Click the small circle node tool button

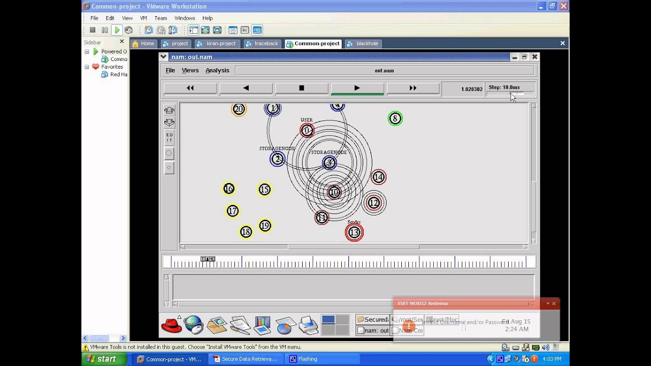169,167
